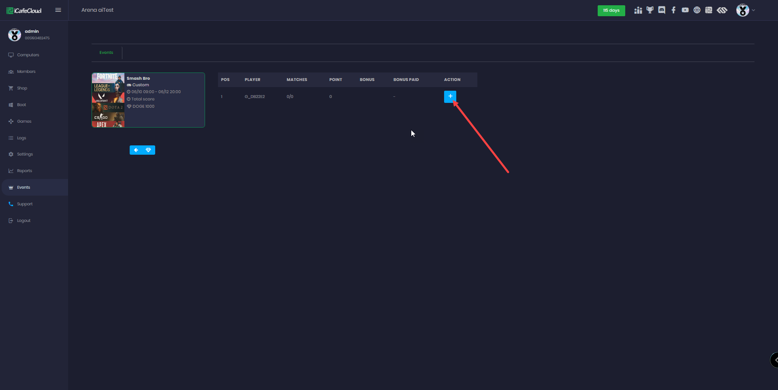The image size is (778, 390).
Task: Click the trophy icon in header
Action: point(650,10)
